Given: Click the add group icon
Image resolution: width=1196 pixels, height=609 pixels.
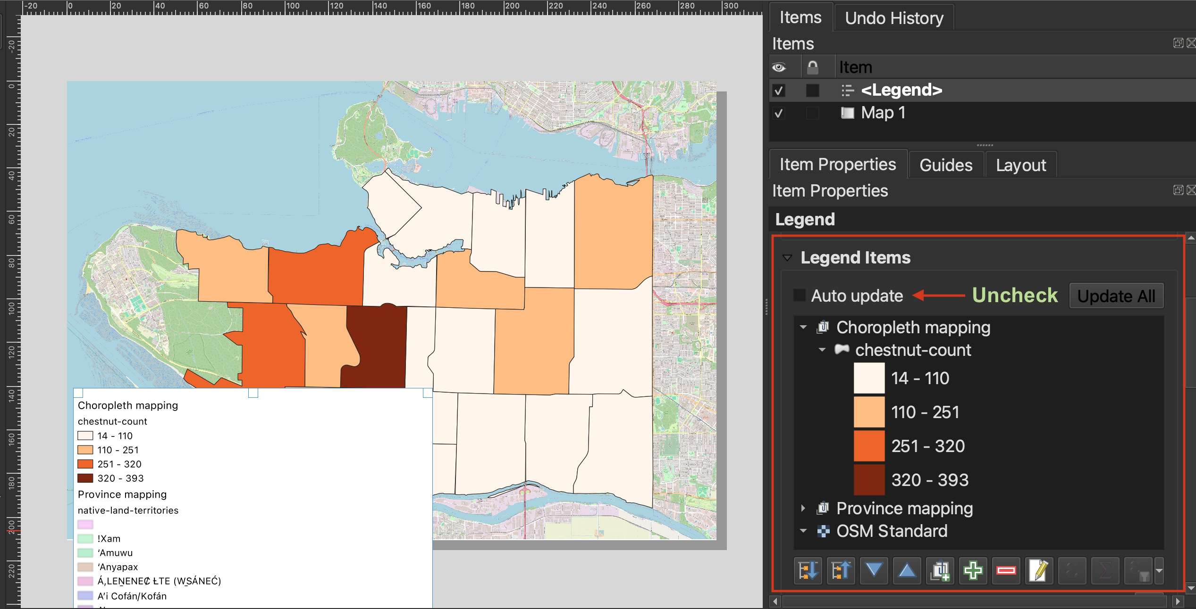Looking at the screenshot, I should click(940, 571).
